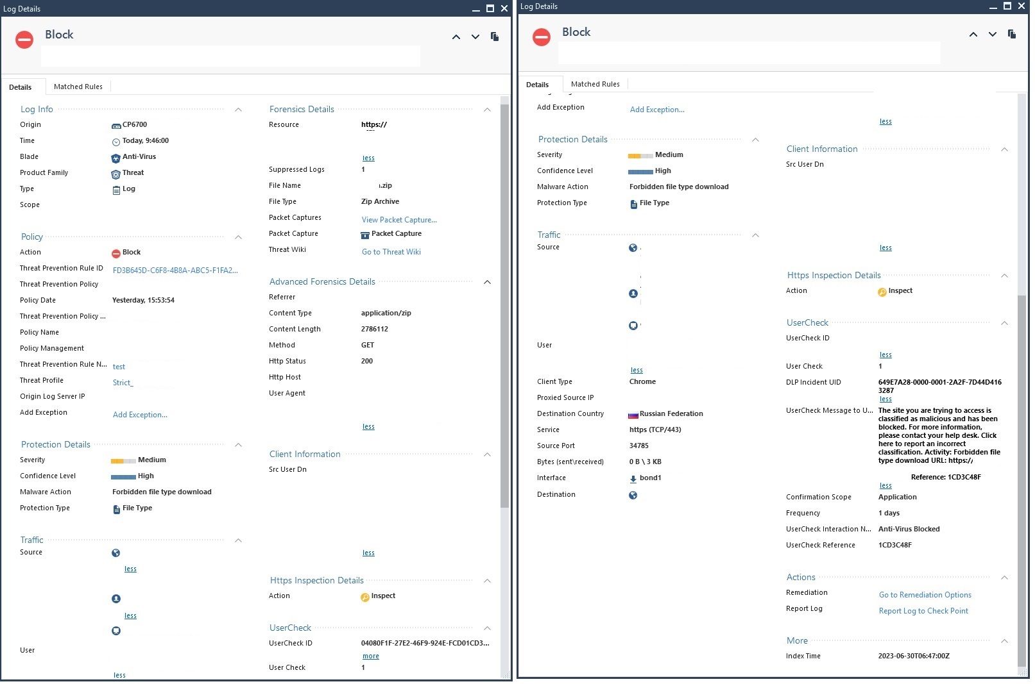Click the Packet Capture icon
This screenshot has height=684, width=1035.
pos(365,235)
